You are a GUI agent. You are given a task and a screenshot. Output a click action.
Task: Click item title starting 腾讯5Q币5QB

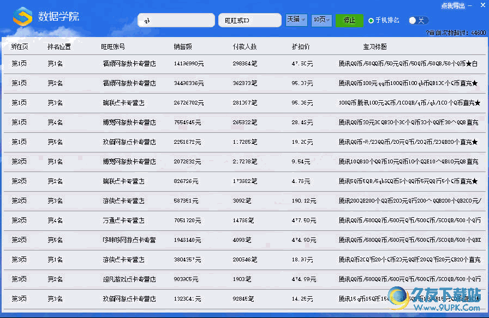click(x=408, y=181)
